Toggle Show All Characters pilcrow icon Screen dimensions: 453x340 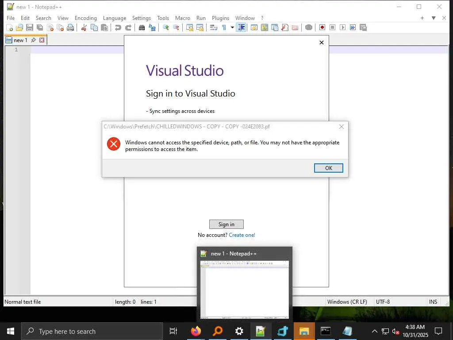pos(224,27)
